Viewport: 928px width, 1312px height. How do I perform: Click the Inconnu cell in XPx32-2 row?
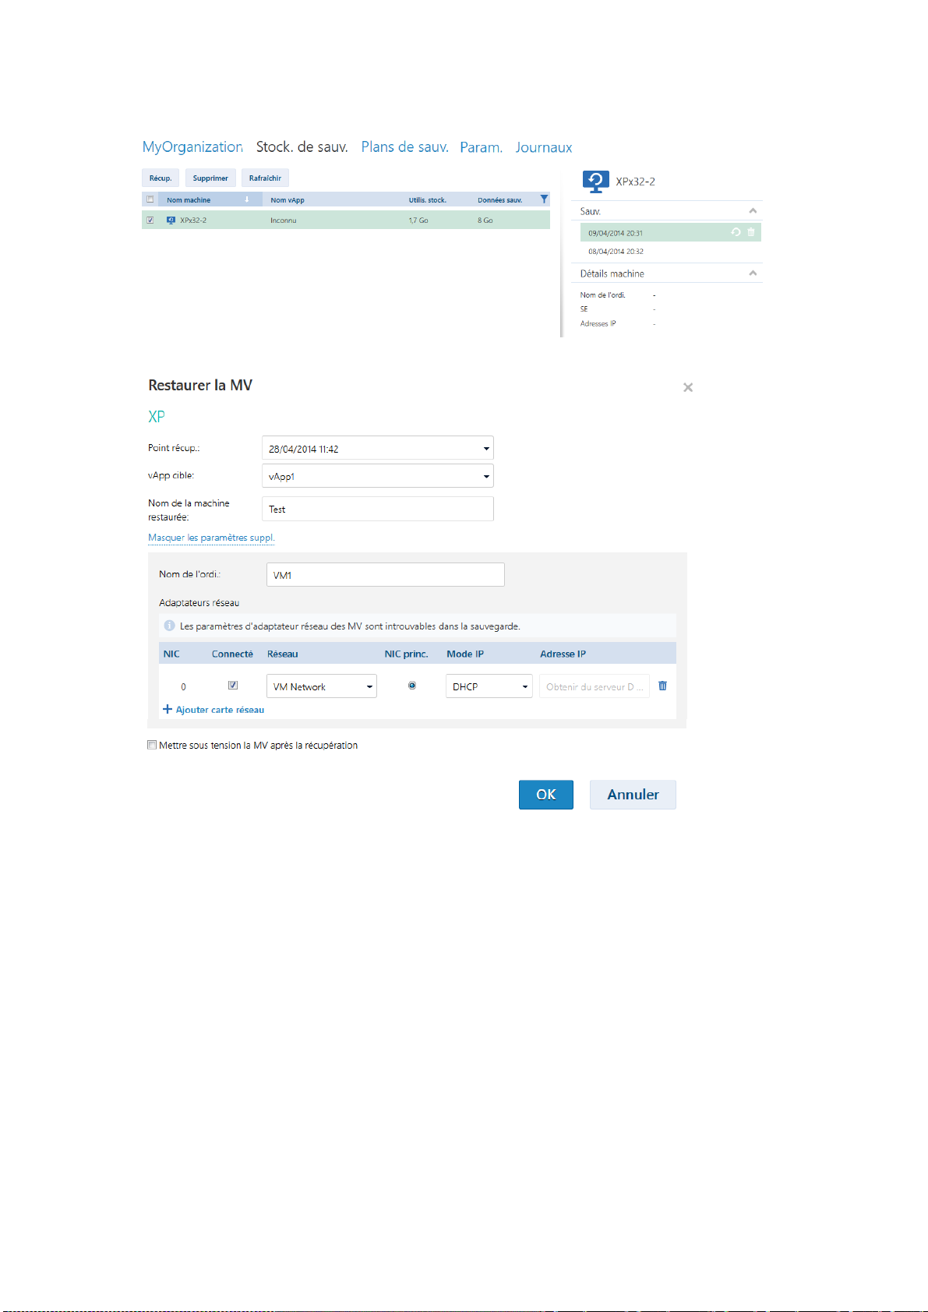284,220
